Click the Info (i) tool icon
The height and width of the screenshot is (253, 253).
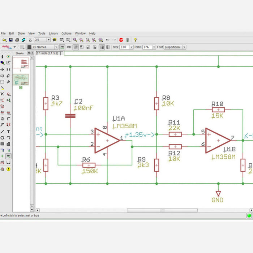(2, 56)
